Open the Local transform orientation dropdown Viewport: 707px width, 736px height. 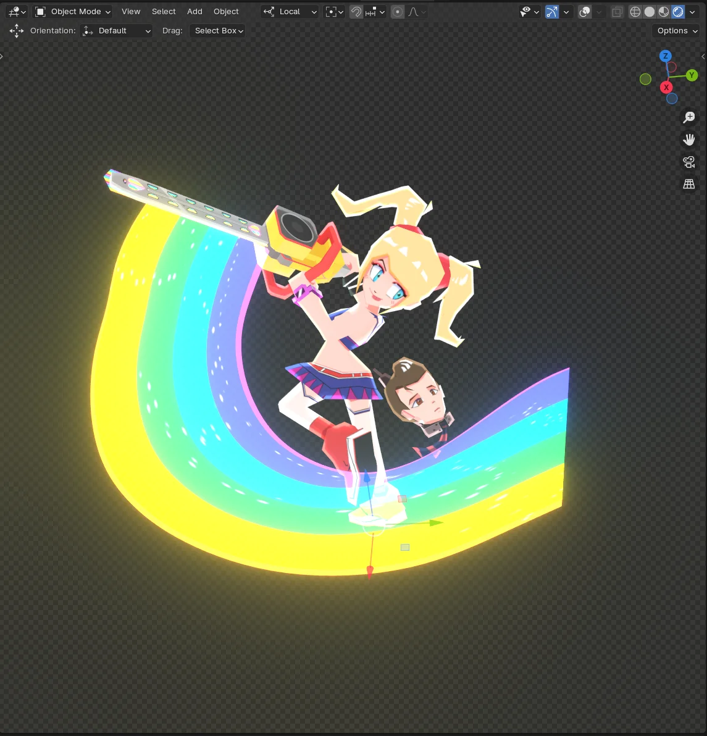[x=290, y=11]
